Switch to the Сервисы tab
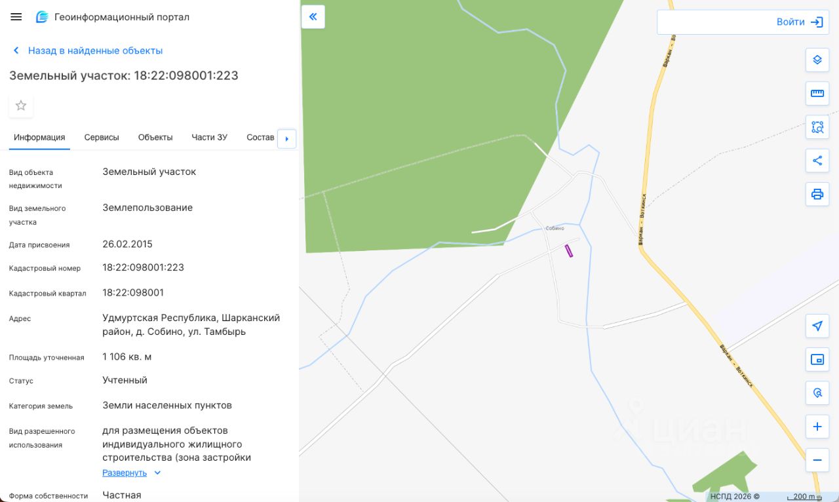Image resolution: width=839 pixels, height=502 pixels. [x=102, y=138]
